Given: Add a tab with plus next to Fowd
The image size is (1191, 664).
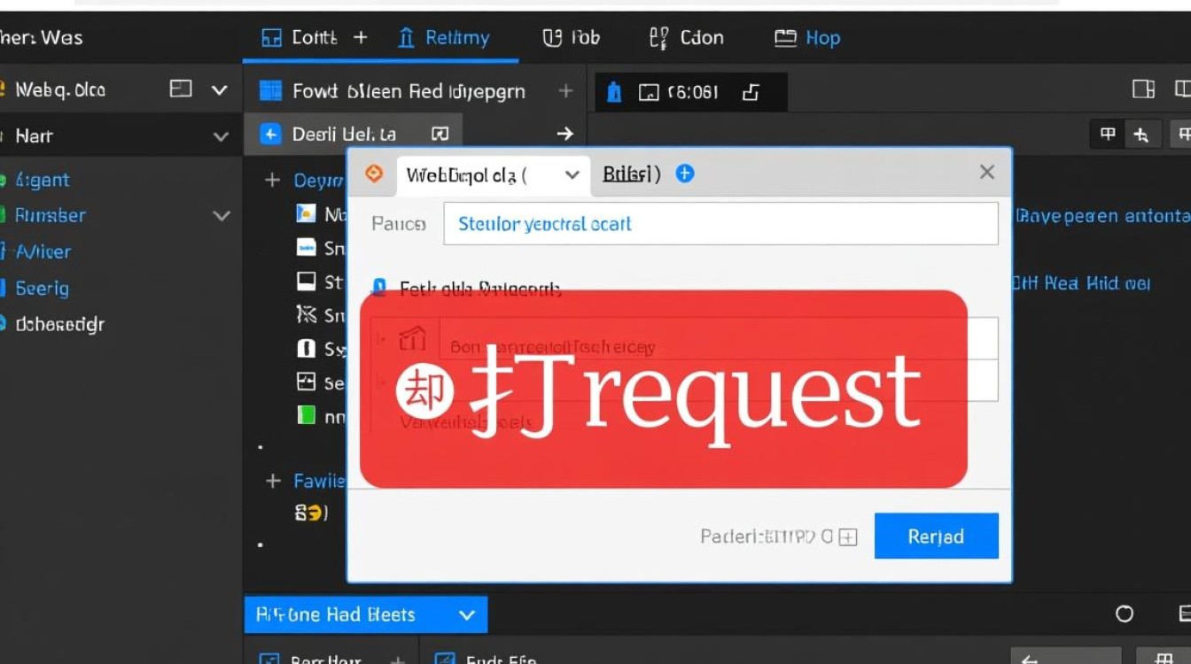Looking at the screenshot, I should [x=564, y=90].
